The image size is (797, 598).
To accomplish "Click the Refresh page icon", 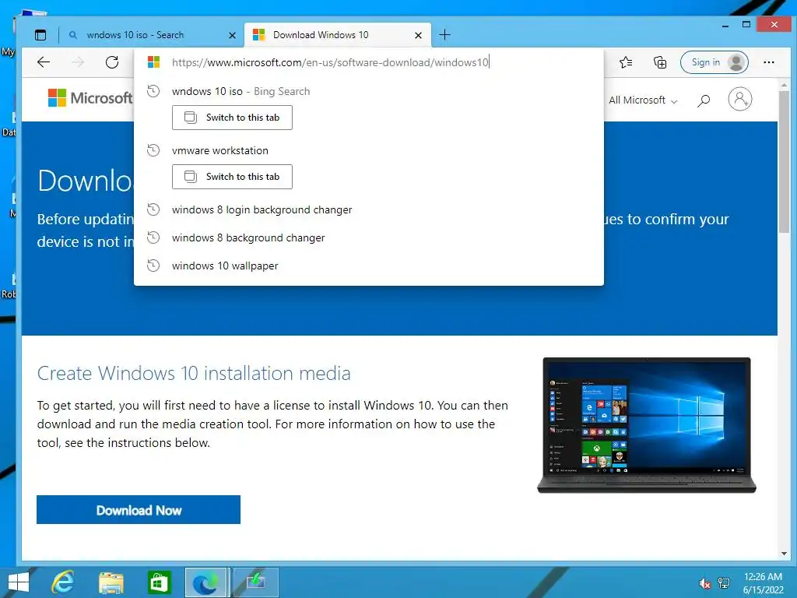I will (x=112, y=62).
